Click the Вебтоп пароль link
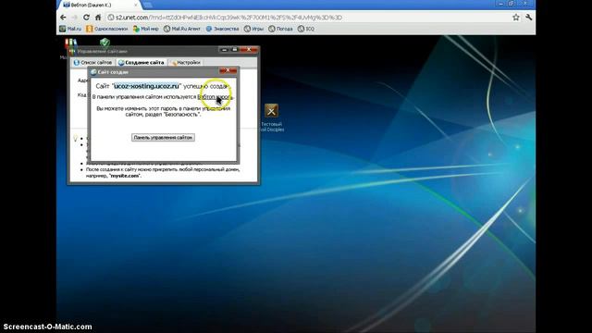 click(x=214, y=97)
